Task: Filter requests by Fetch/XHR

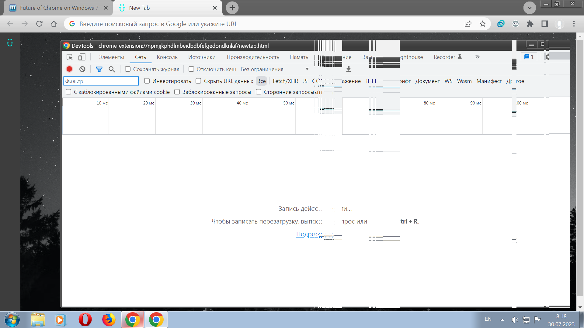Action: (x=285, y=81)
